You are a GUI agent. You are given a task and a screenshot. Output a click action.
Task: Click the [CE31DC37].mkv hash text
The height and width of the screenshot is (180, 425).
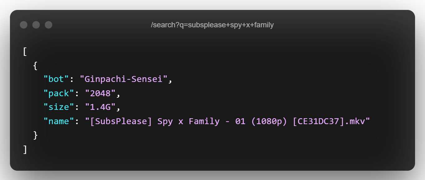pos(329,121)
